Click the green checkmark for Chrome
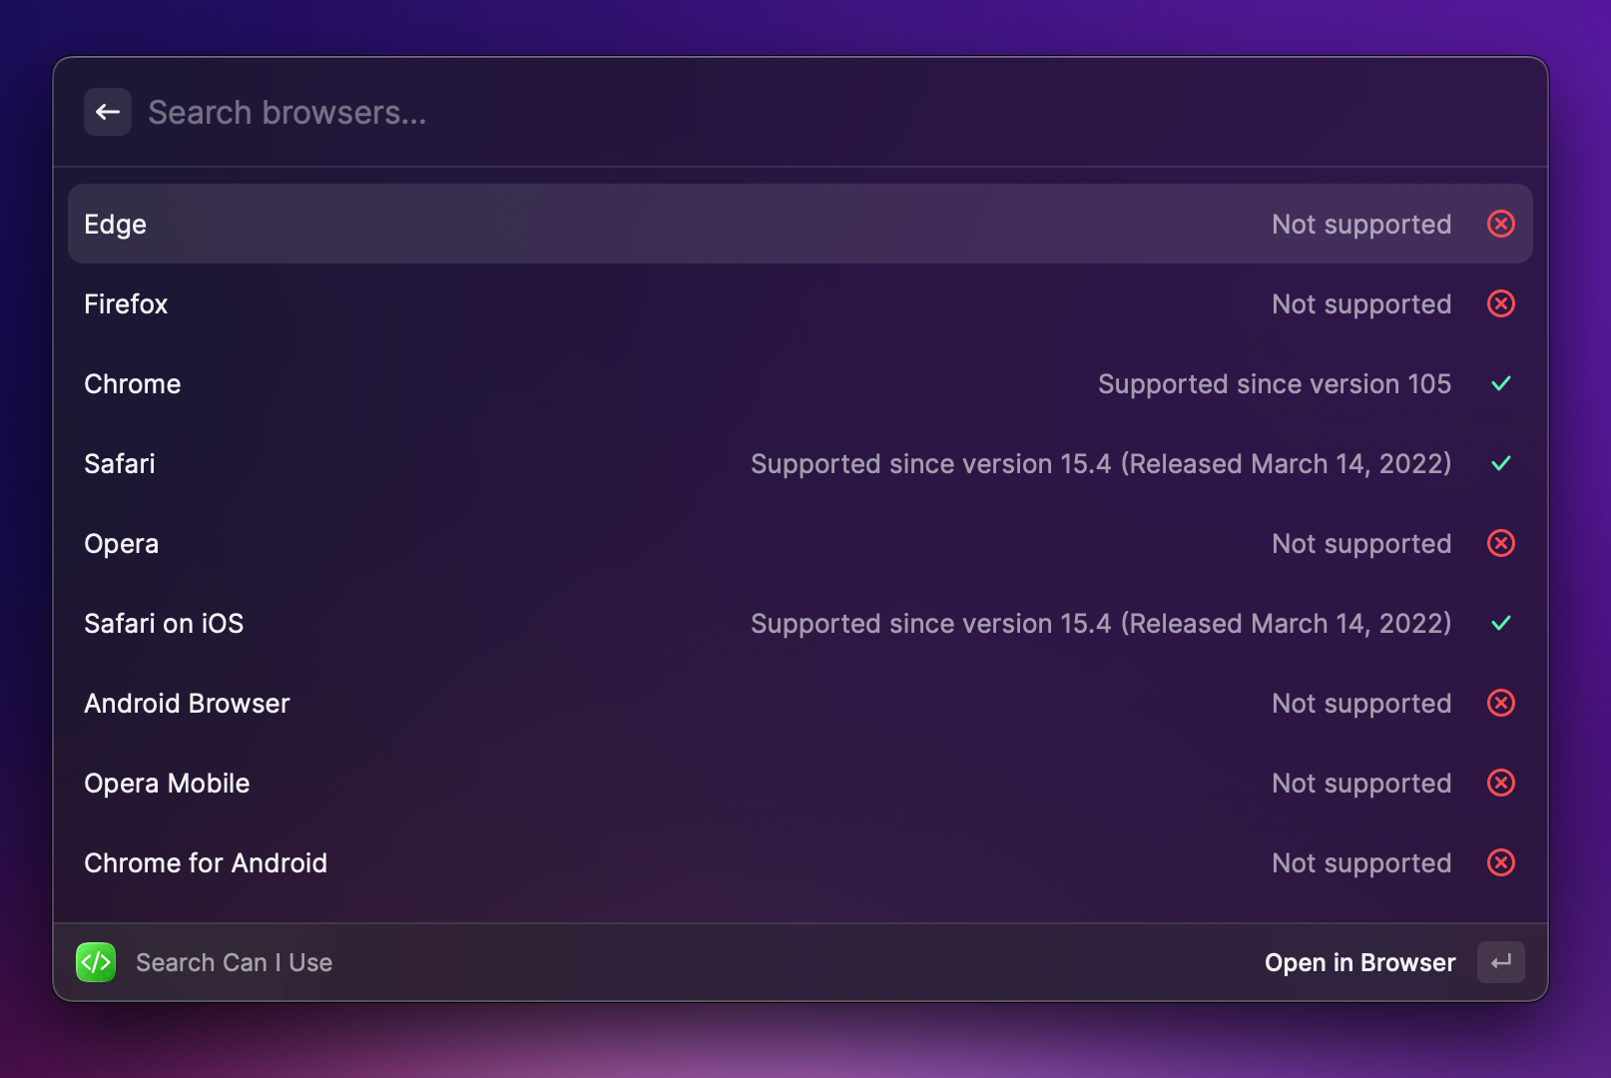This screenshot has height=1078, width=1611. [x=1500, y=383]
